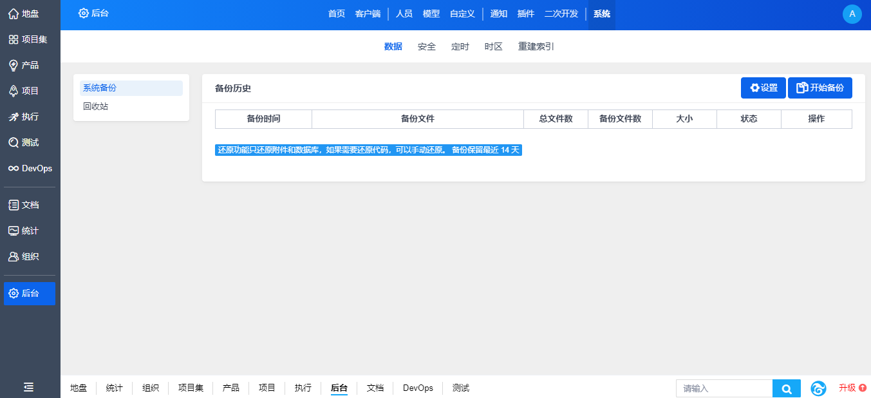
Task: Select 回收站 recycle bin in side panel
Action: [96, 106]
